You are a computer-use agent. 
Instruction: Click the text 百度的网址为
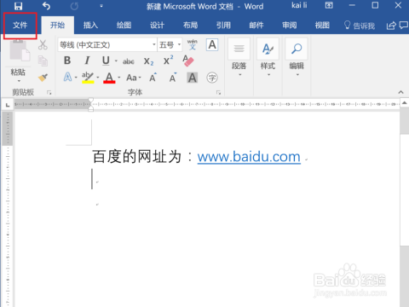click(x=136, y=157)
